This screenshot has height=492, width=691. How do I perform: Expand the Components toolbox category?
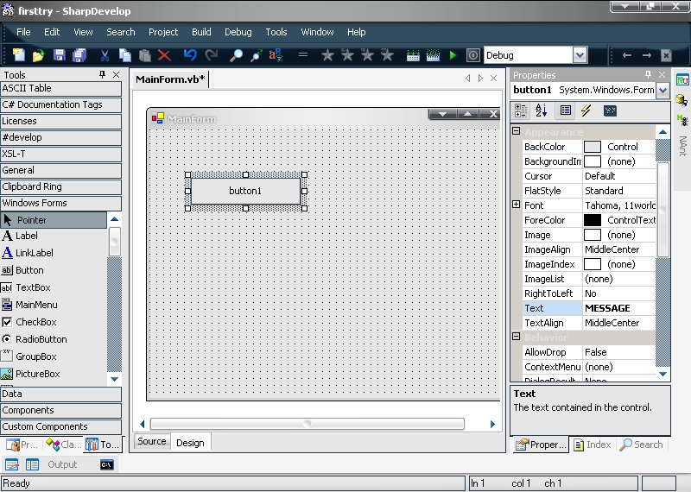[60, 410]
